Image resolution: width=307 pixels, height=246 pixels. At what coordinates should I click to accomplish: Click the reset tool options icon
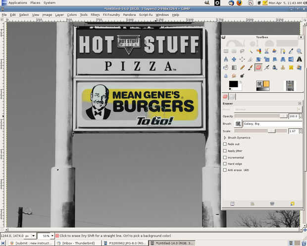click(x=292, y=204)
